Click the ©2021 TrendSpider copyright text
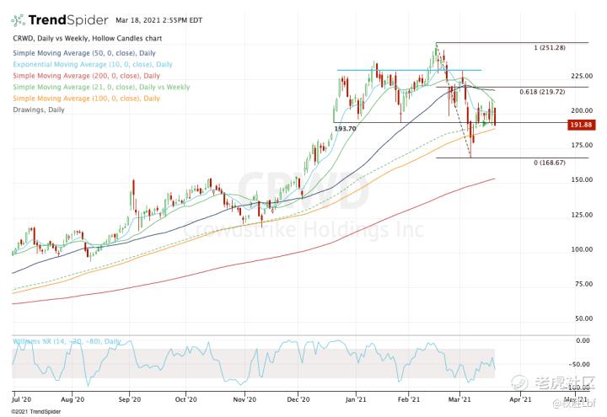The image size is (607, 417). point(36,412)
